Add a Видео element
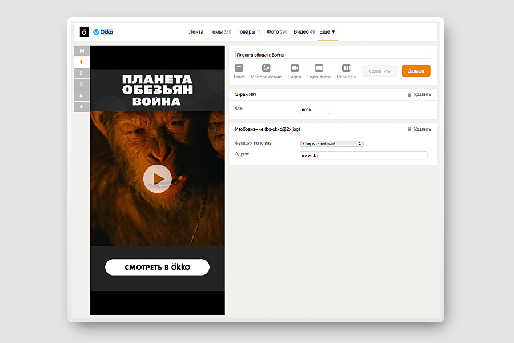514x343 pixels. point(294,71)
